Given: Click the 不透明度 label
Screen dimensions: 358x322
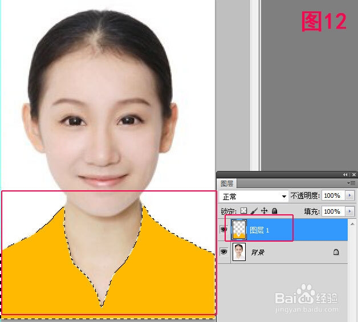Looking at the screenshot, I should tap(305, 195).
